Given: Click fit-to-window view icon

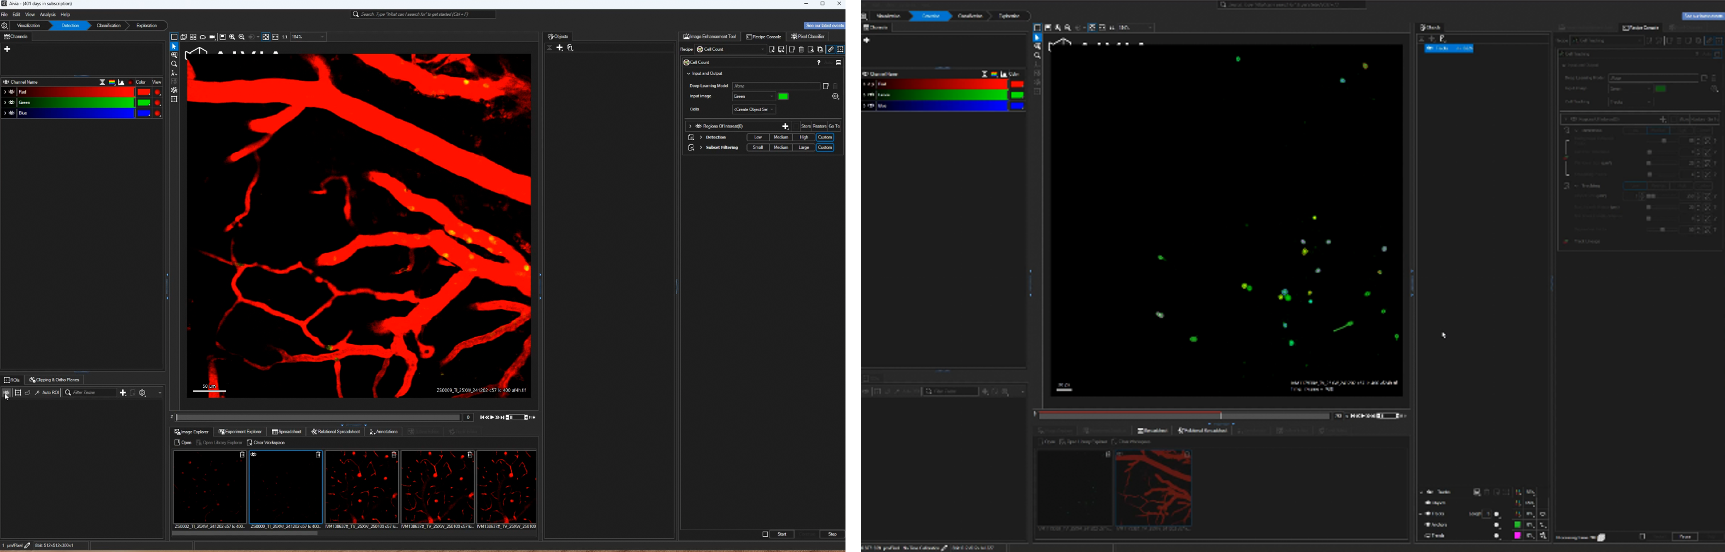Looking at the screenshot, I should 266,37.
